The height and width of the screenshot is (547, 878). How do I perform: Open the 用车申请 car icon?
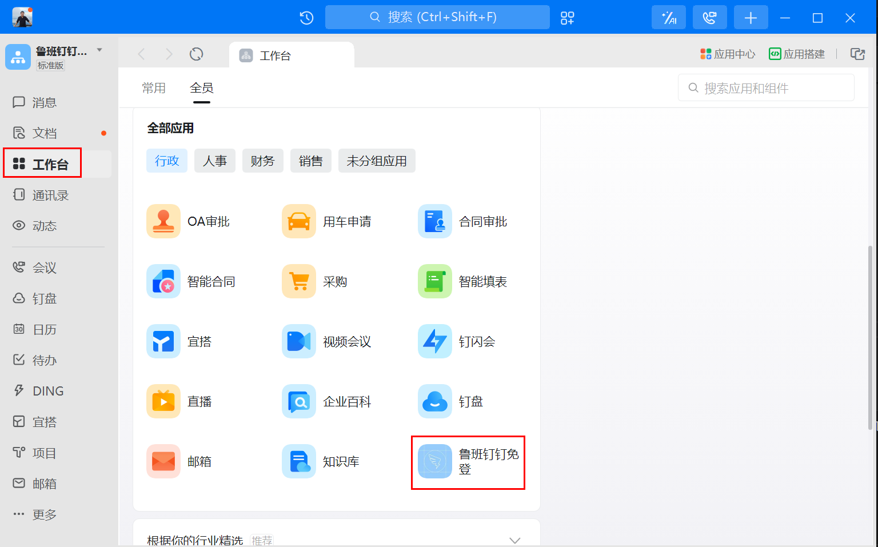click(299, 221)
